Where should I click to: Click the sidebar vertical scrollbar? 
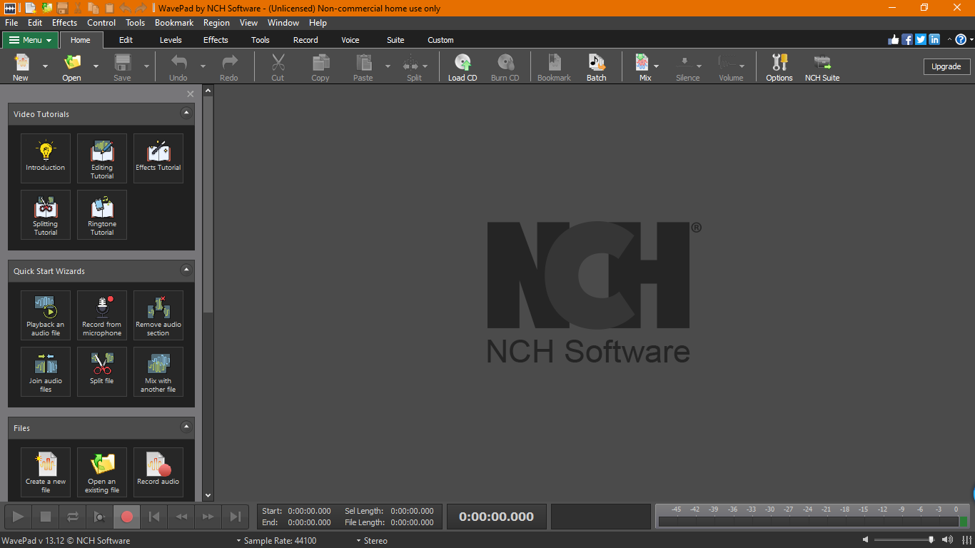point(208,204)
